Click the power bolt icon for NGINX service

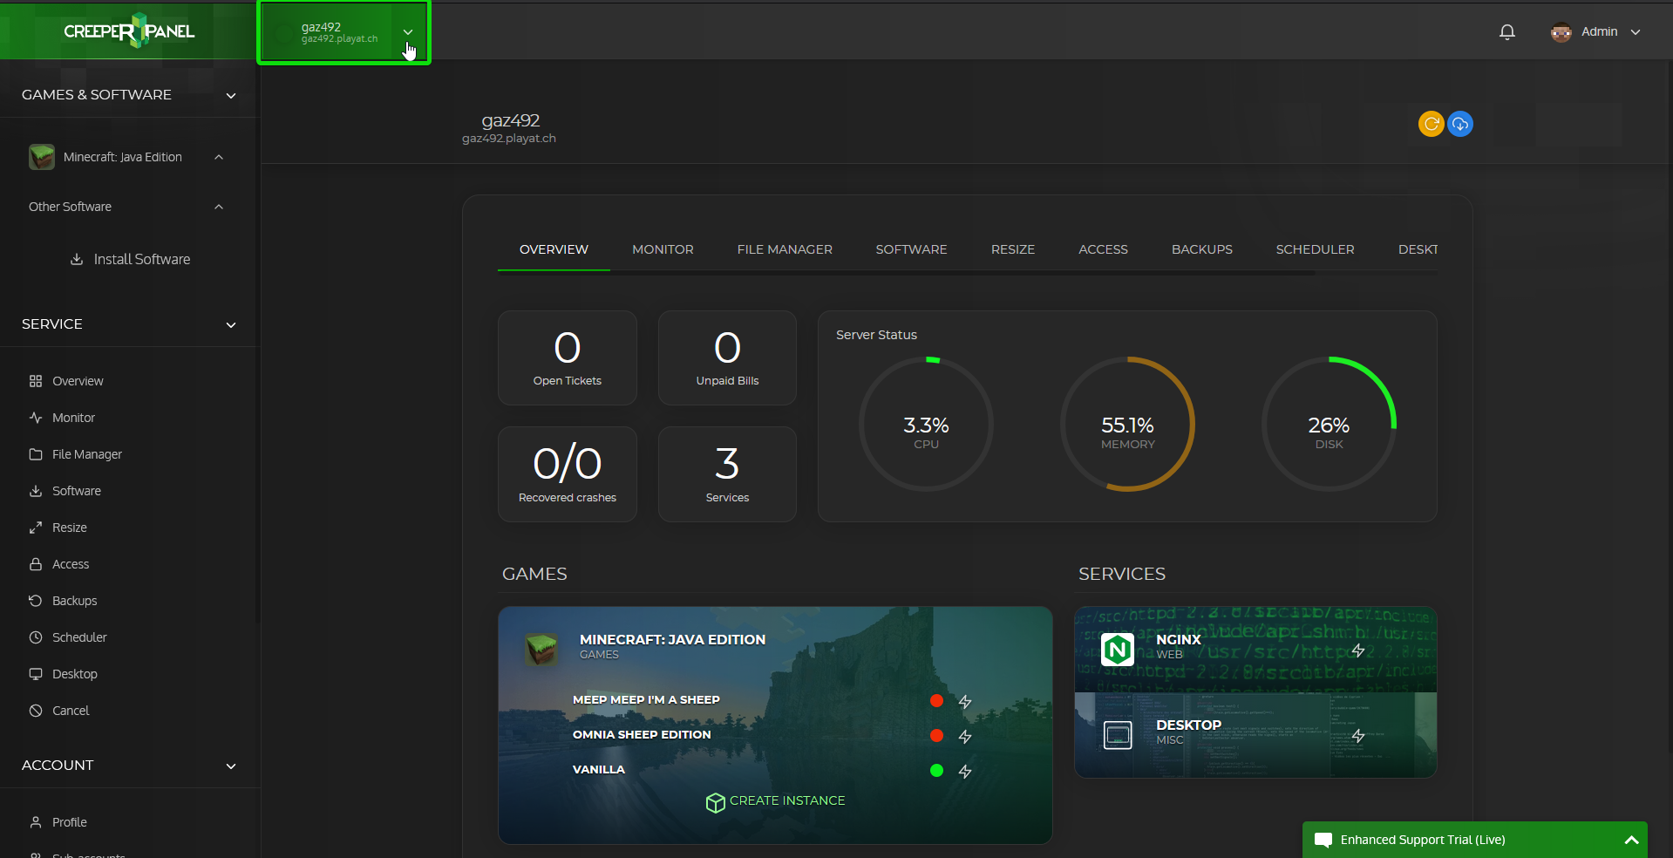pyautogui.click(x=1358, y=650)
